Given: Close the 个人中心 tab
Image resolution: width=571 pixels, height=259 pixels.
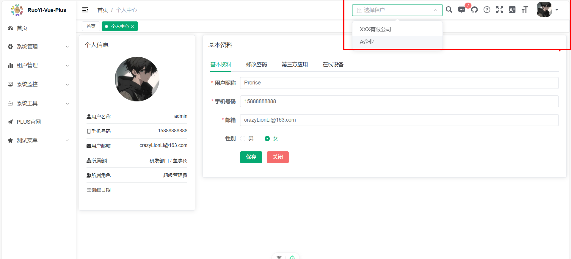Looking at the screenshot, I should point(133,27).
